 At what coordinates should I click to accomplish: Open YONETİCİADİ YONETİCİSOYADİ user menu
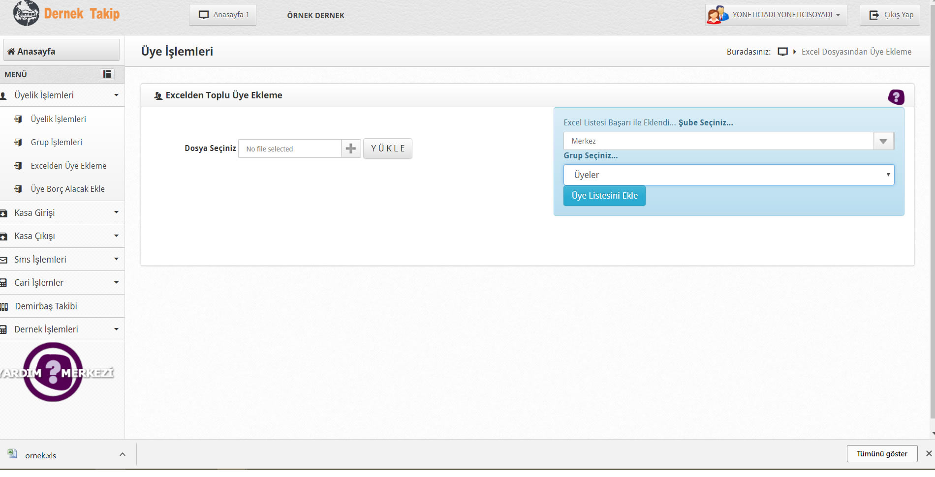point(785,15)
